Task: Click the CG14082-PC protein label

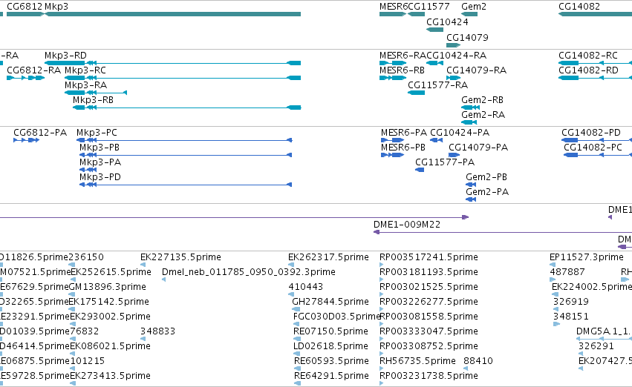Action: click(593, 148)
